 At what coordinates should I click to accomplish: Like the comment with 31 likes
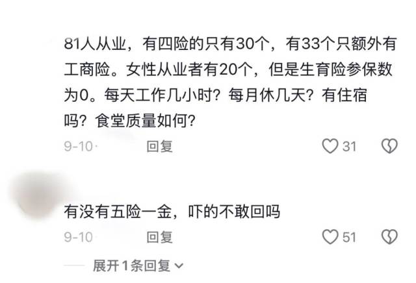point(330,146)
